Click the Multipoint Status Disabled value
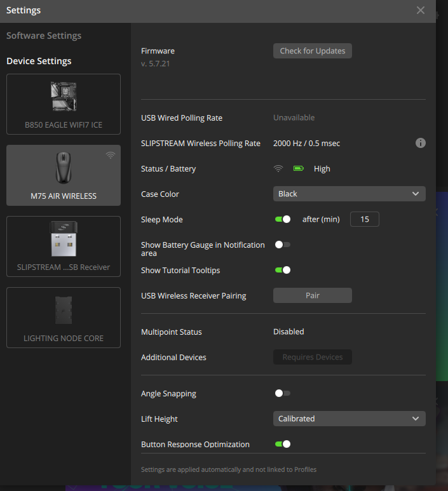 [288, 332]
